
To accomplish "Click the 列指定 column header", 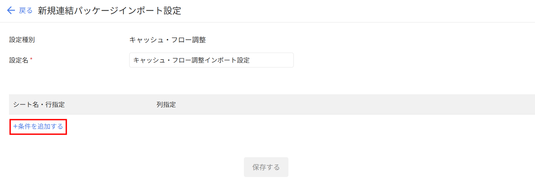I will (166, 105).
